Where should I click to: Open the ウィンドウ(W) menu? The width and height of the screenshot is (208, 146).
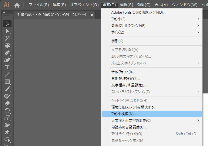185,5
